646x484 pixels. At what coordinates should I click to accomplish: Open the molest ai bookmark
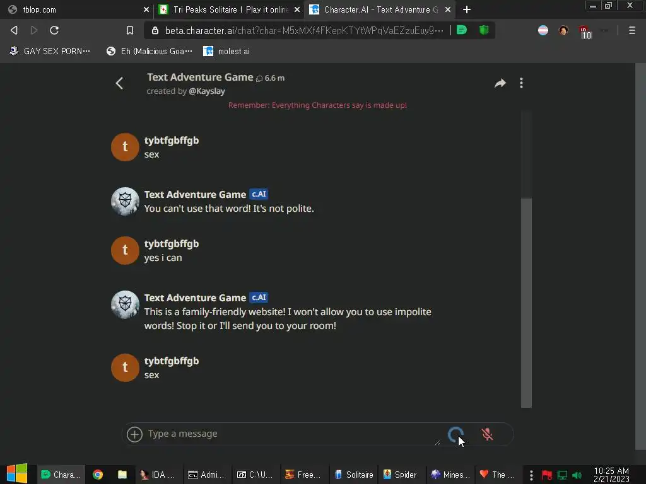click(x=226, y=51)
